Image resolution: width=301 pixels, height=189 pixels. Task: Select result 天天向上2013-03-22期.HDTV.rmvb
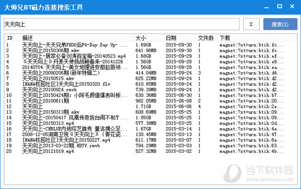coord(61,146)
